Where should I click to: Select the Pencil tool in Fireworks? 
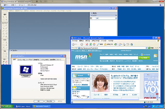(x=3, y=31)
